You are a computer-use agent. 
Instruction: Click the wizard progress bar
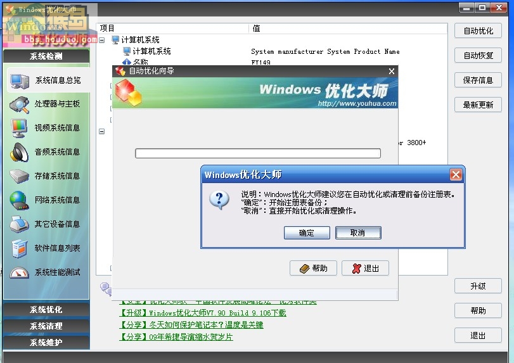258,153
